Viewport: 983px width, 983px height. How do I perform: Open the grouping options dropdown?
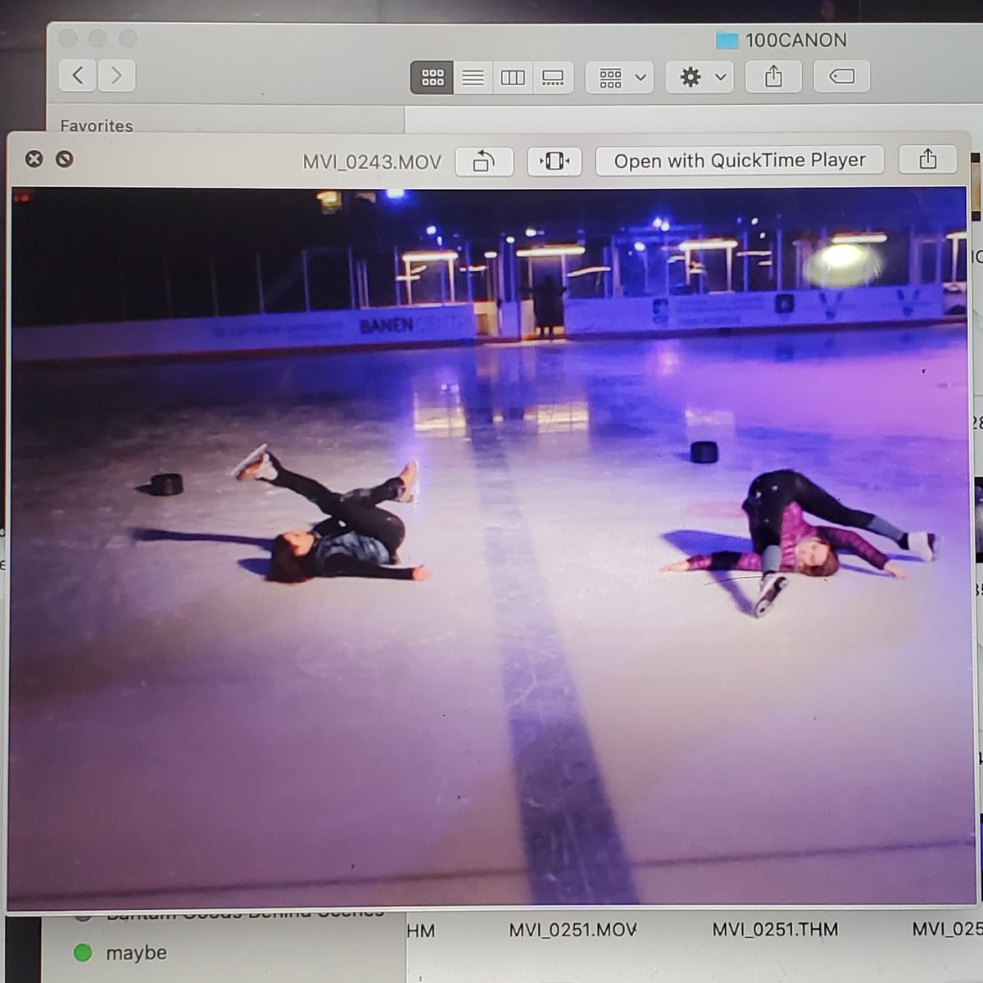pos(618,77)
